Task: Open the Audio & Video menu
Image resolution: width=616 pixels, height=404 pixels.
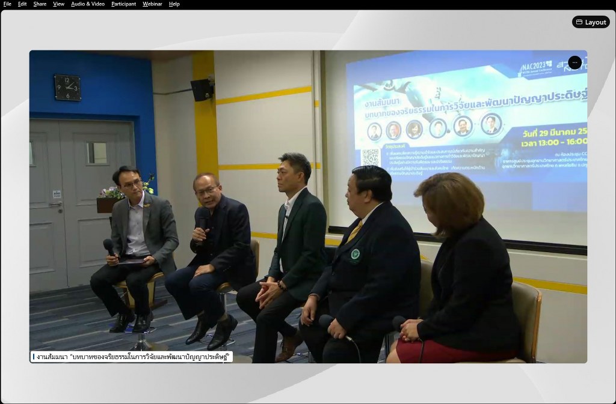Action: pos(88,4)
